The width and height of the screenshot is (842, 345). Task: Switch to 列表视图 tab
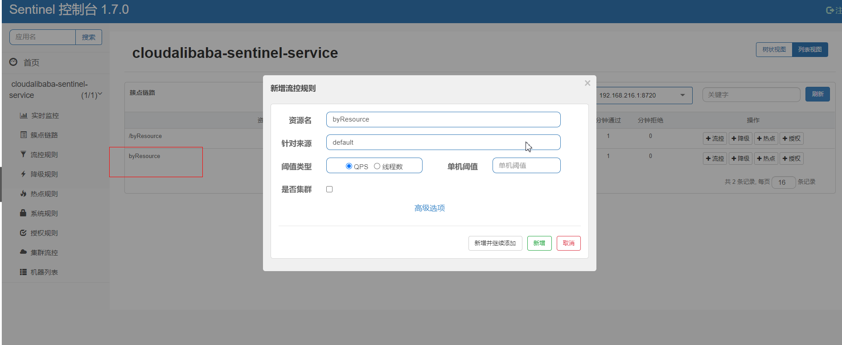pyautogui.click(x=810, y=49)
